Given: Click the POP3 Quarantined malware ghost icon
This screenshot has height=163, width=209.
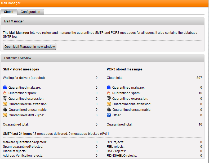Looking at the screenshot, I should tap(109, 87).
